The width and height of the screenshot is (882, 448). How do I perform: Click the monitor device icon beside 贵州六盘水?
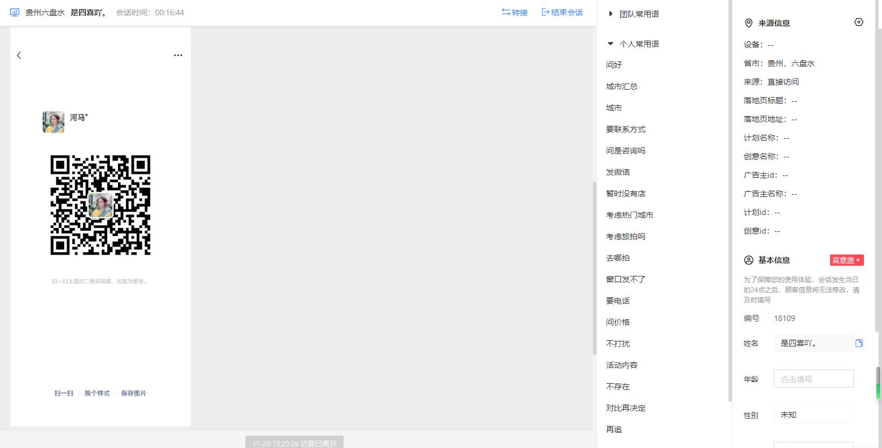tap(15, 12)
